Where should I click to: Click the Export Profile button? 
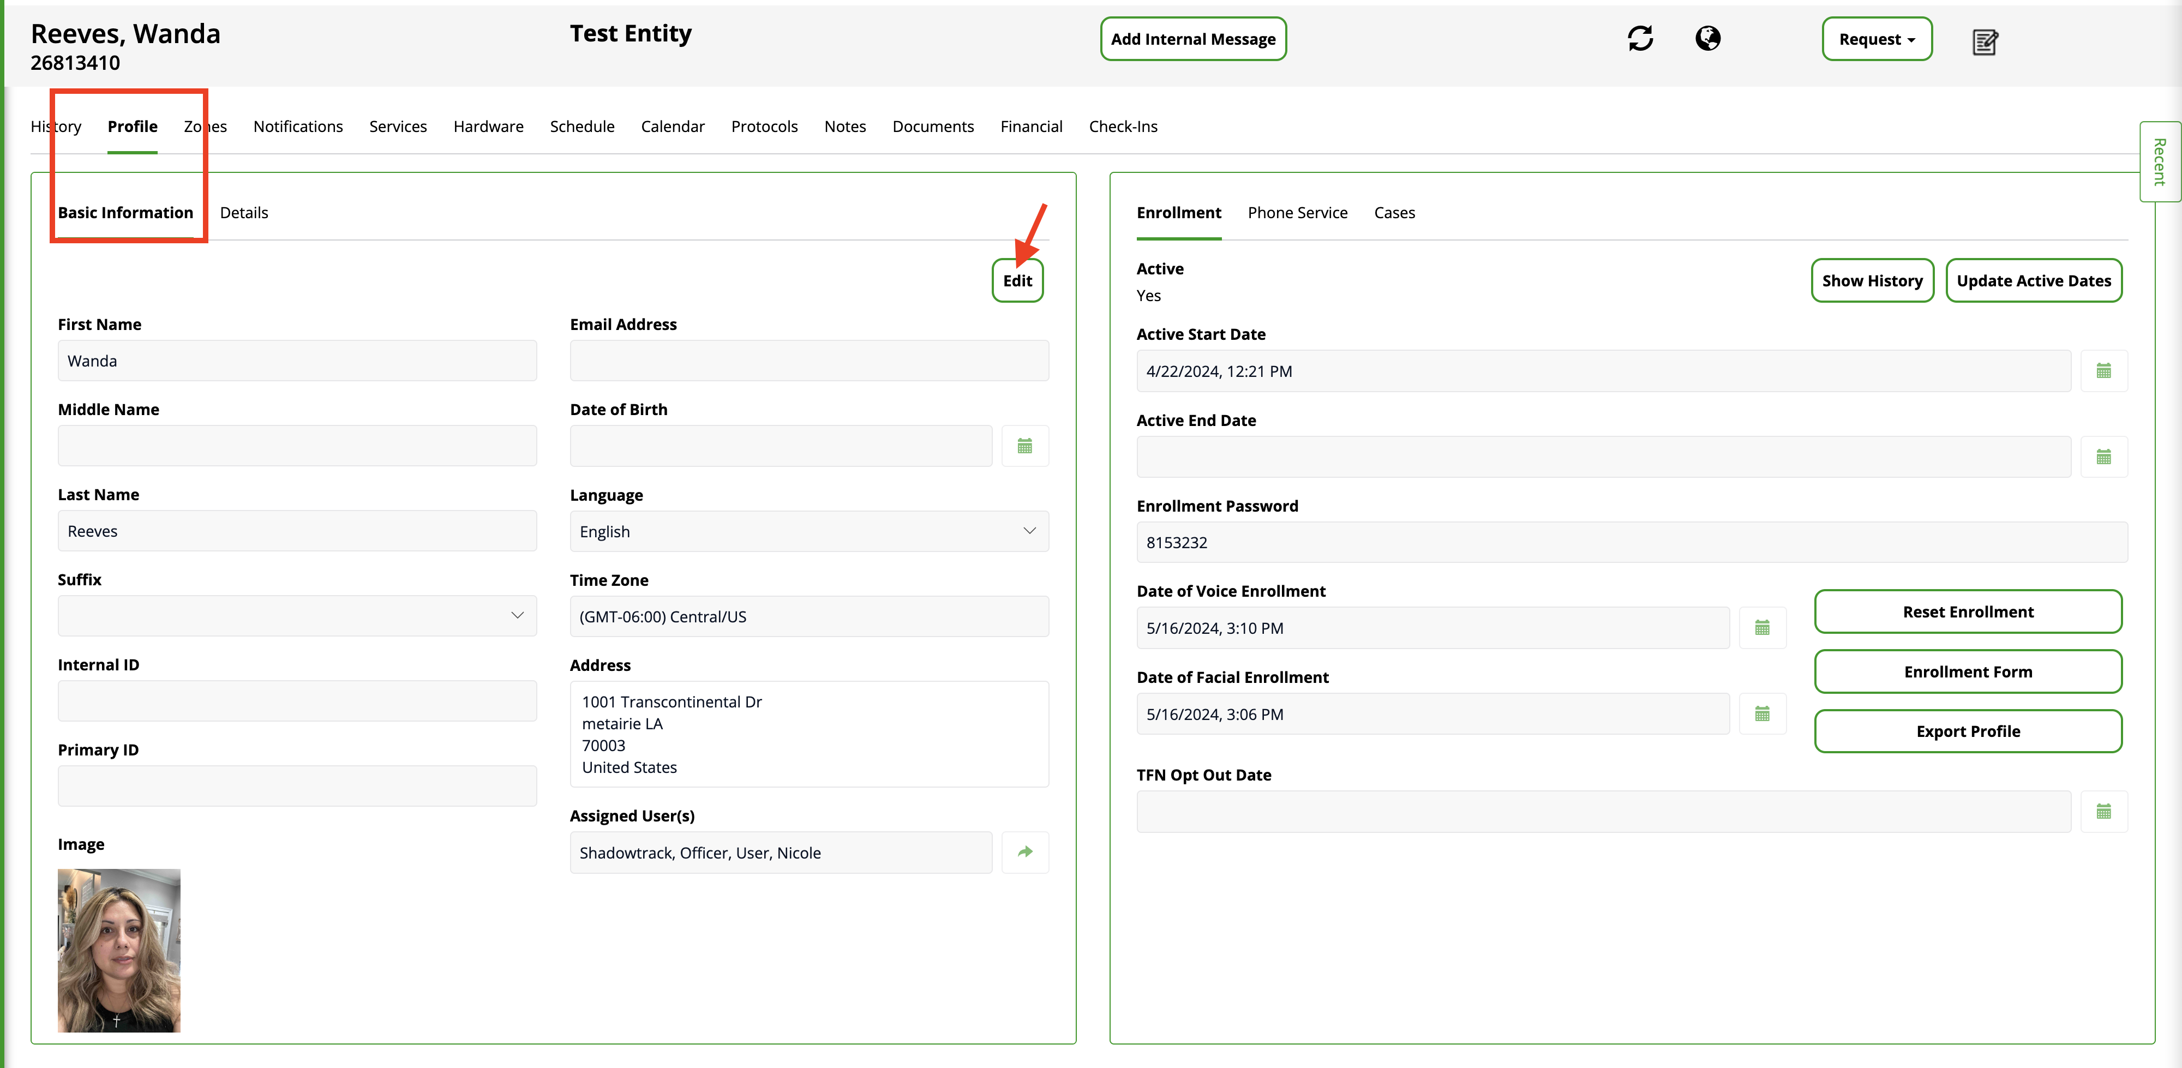[x=1968, y=731]
